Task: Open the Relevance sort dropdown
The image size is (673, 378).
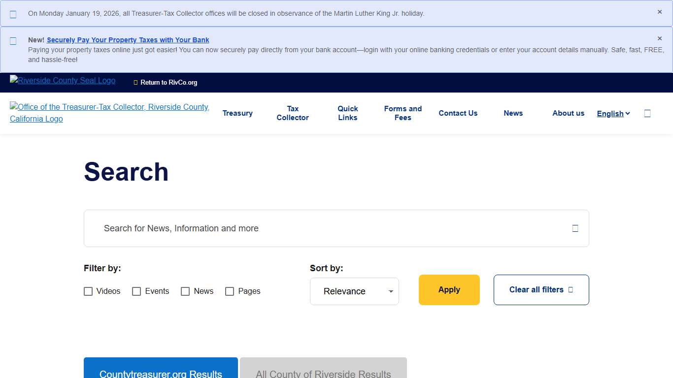Action: pos(354,291)
